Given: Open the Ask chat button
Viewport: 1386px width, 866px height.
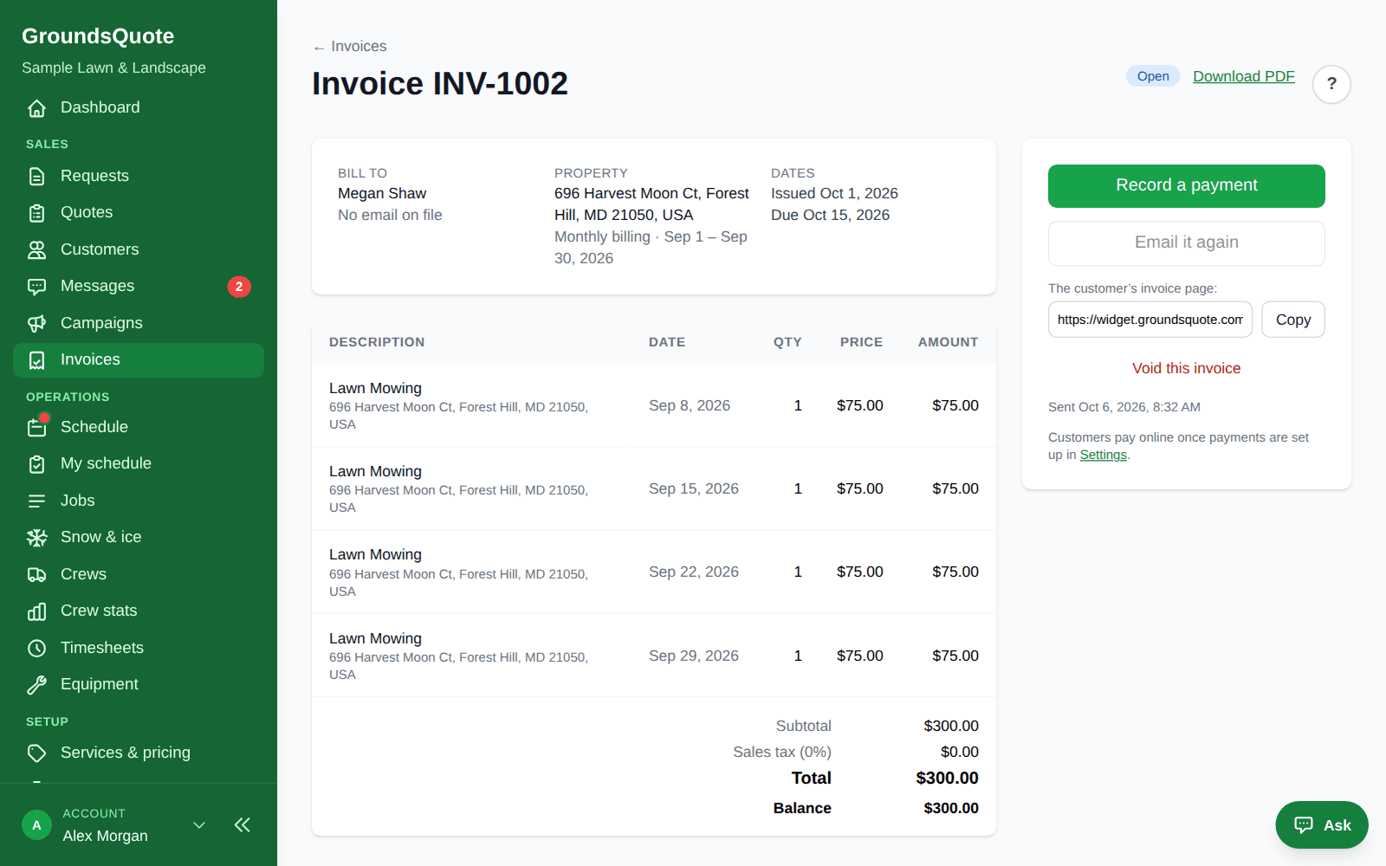Looking at the screenshot, I should 1322,825.
